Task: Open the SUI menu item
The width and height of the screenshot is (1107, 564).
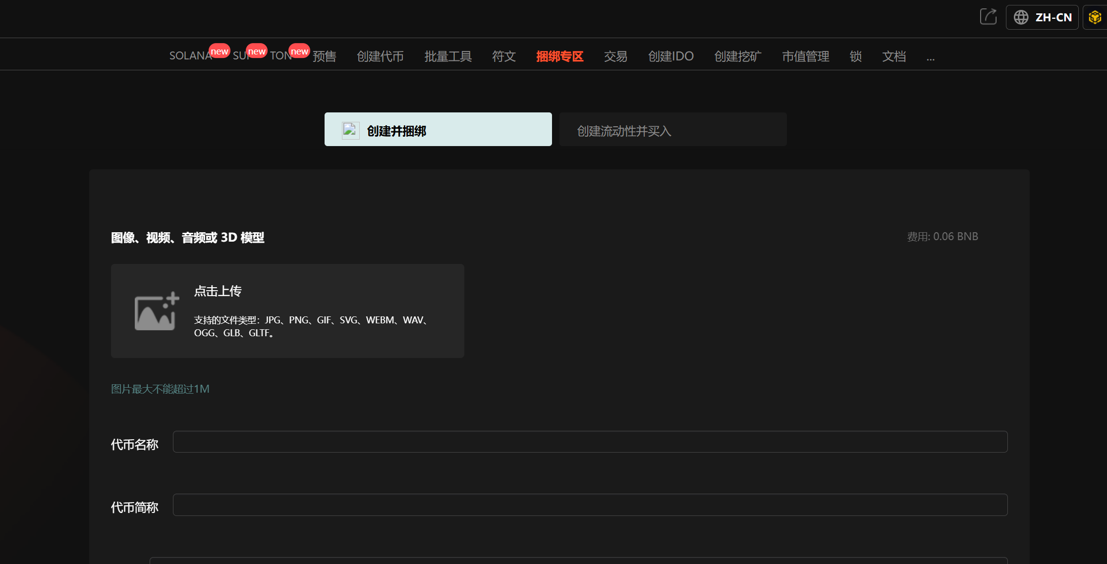Action: 240,56
